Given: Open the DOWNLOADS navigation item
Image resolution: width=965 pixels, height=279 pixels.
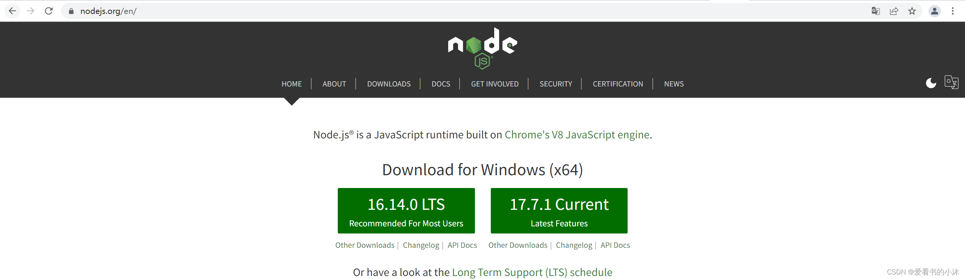Looking at the screenshot, I should tap(389, 84).
